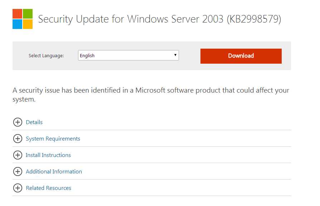Show the Install Instructions section
The width and height of the screenshot is (320, 206).
[48, 155]
